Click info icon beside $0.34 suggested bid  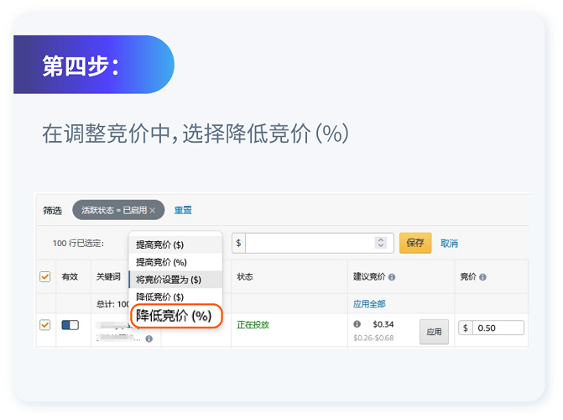(357, 324)
